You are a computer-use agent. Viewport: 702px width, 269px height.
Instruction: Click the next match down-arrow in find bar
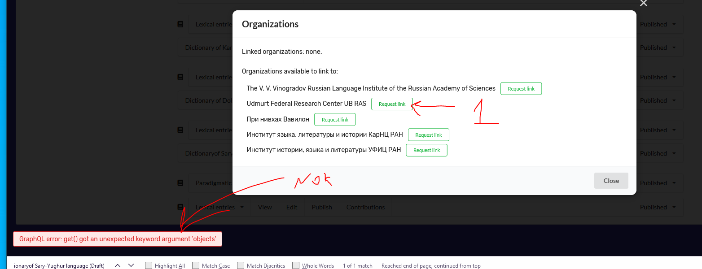[131, 265]
